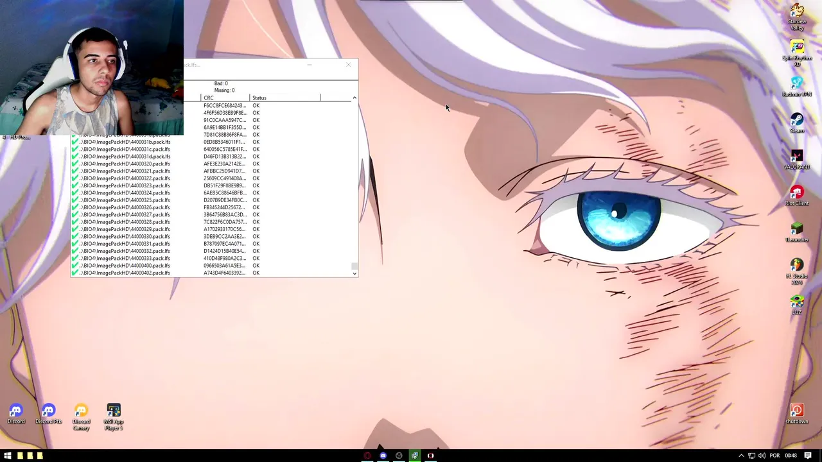822x462 pixels.
Task: Minimize the CRC checker window
Action: (x=310, y=65)
